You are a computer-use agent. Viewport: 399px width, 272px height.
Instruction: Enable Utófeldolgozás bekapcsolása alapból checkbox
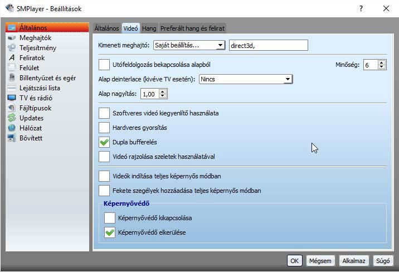(104, 65)
